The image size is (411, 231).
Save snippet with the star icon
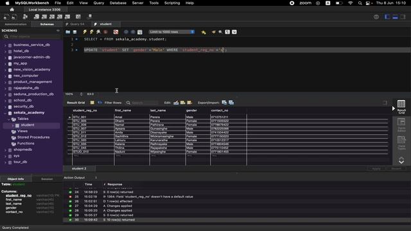pos(204,32)
